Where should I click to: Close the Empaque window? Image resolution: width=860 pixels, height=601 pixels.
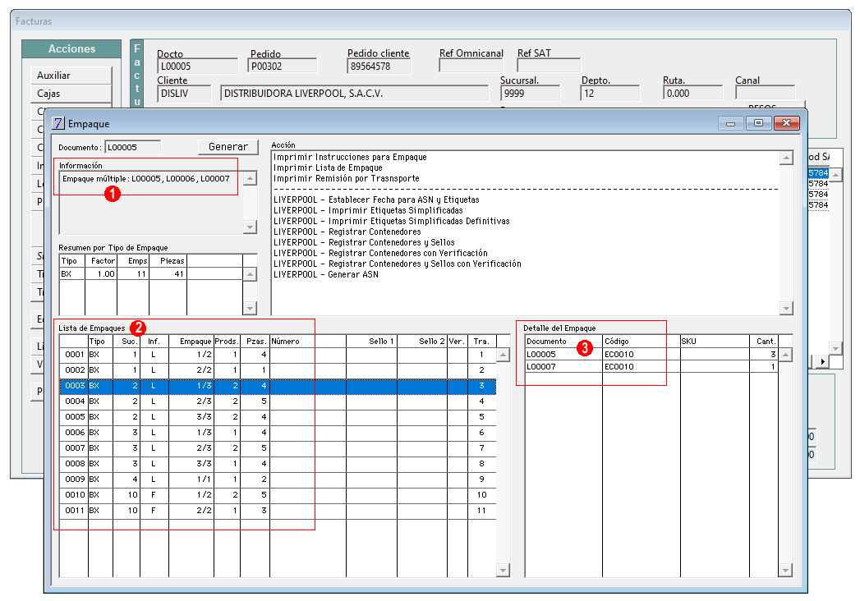787,123
